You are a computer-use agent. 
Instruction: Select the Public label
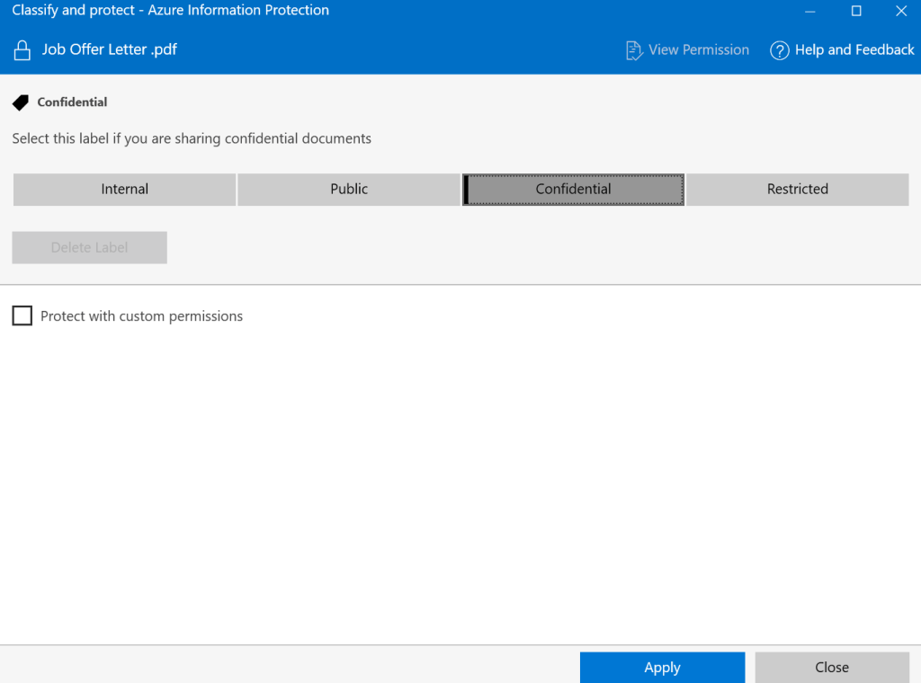349,189
